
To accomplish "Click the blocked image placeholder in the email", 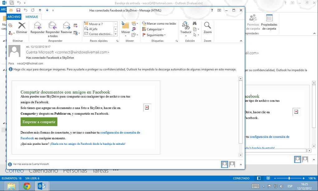I will [x=147, y=108].
